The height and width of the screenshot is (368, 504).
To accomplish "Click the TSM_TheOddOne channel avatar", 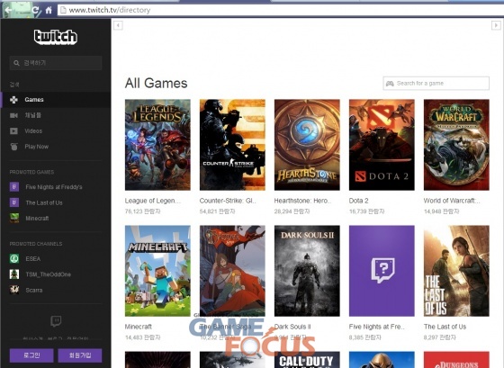I will [x=14, y=274].
